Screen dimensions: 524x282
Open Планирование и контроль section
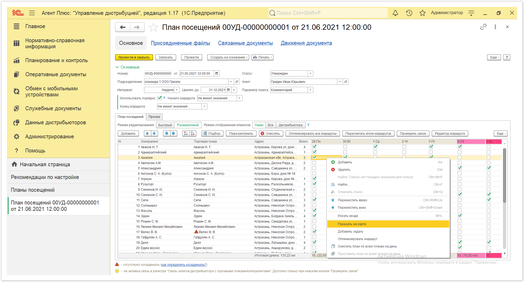click(x=56, y=60)
